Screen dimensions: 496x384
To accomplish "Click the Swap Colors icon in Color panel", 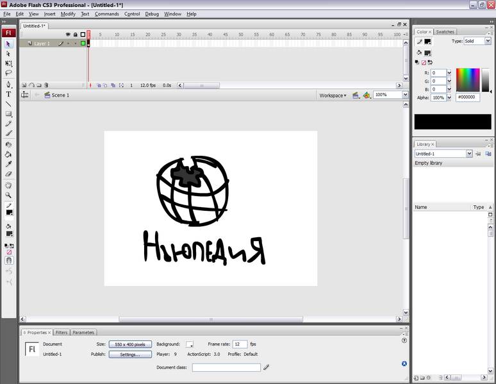I will [430, 62].
